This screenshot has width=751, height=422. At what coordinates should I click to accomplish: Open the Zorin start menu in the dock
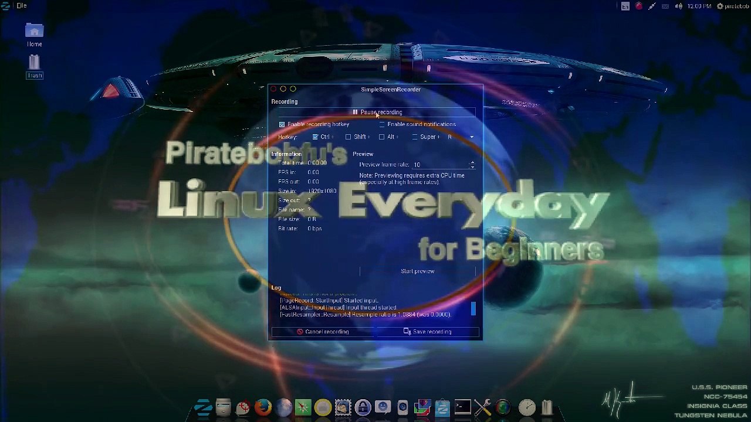204,407
